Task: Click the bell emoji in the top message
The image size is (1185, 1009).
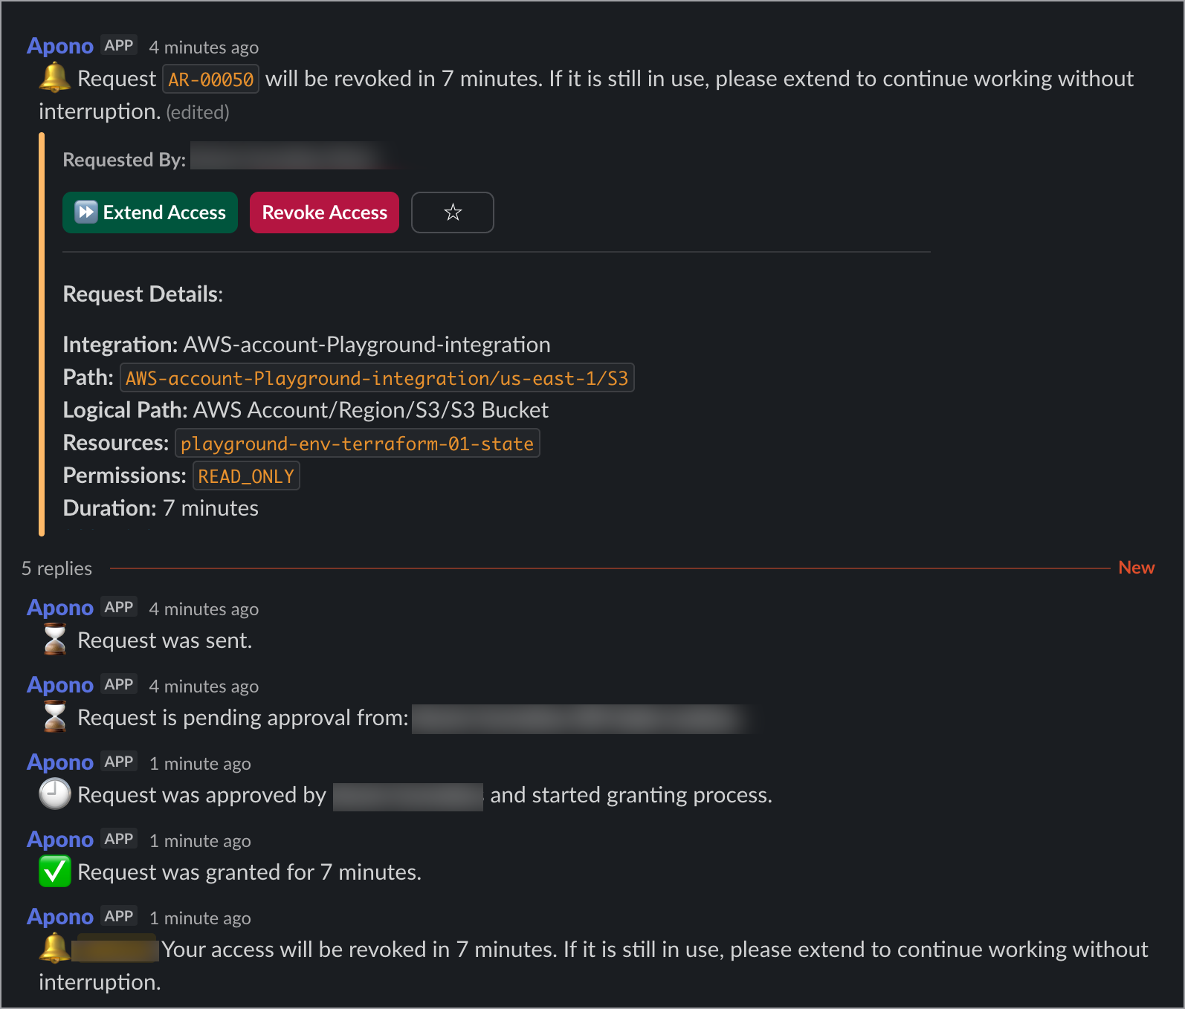Action: click(54, 77)
